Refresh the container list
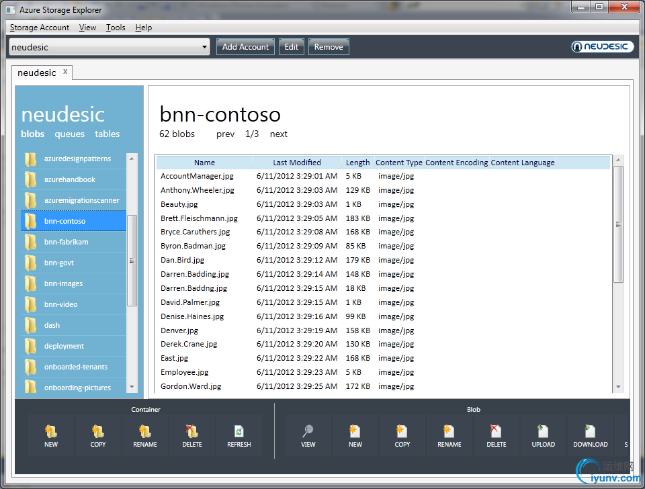Screen dimensions: 645x489 [x=239, y=432]
